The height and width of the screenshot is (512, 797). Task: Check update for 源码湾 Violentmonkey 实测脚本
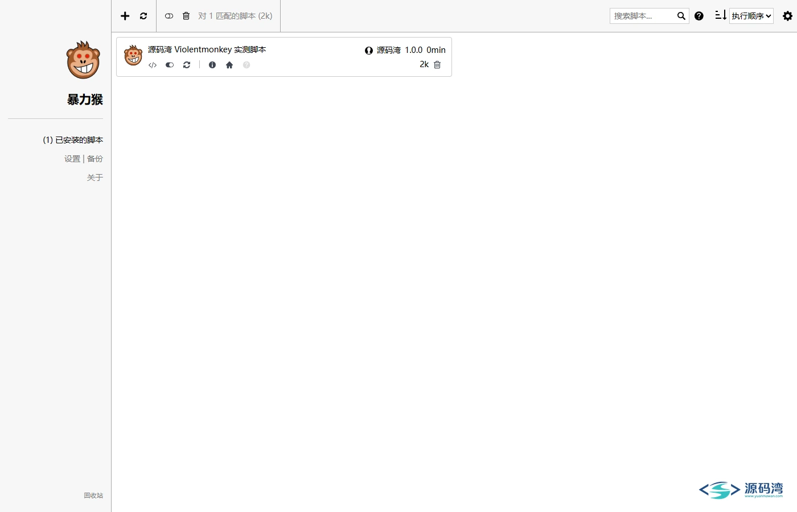click(x=187, y=65)
